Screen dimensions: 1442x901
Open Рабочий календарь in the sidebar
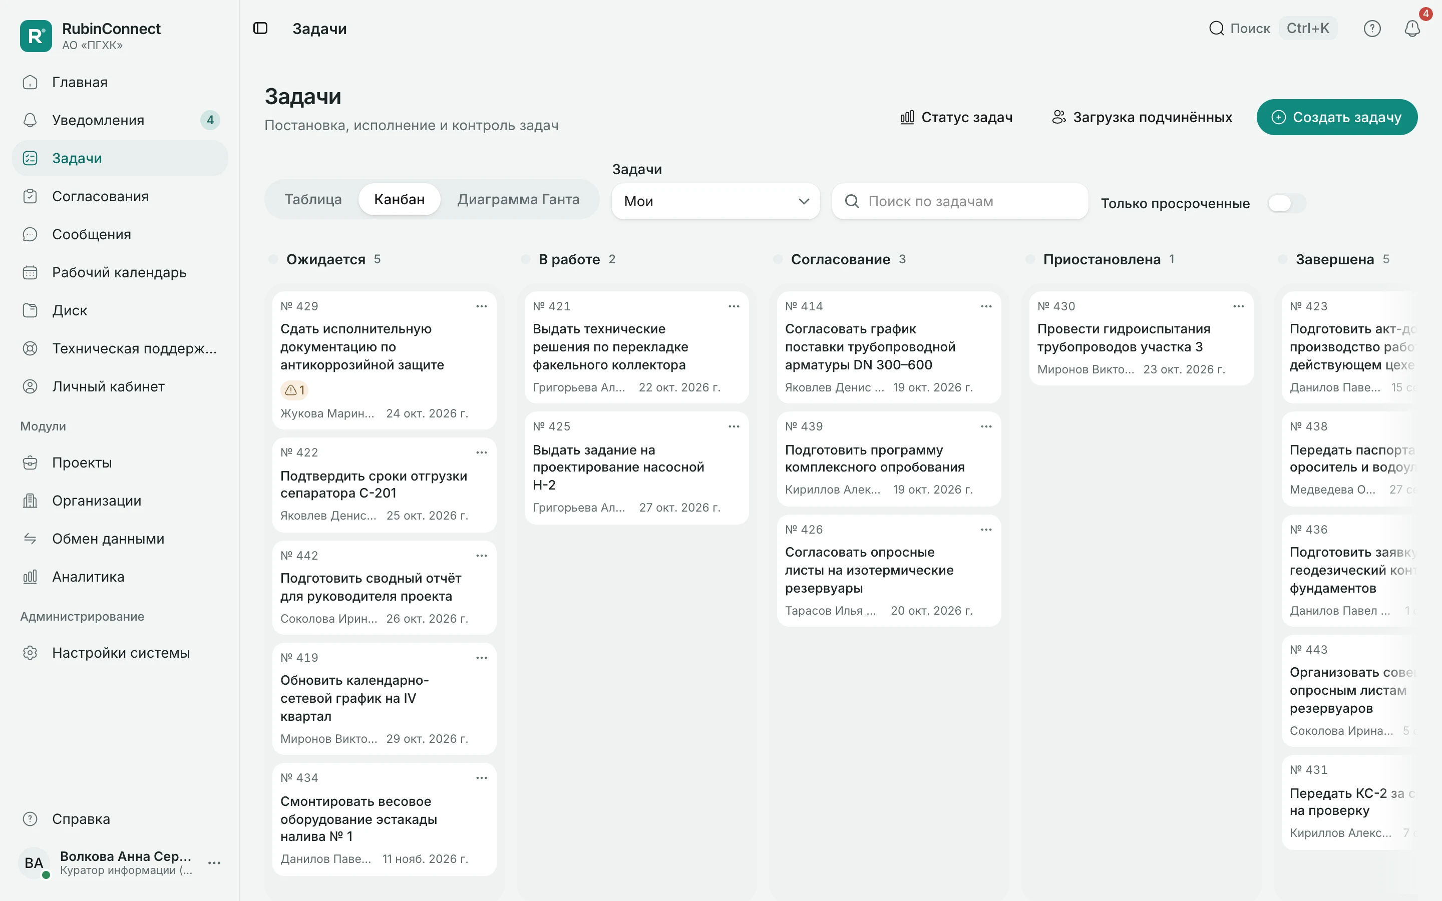pos(120,272)
